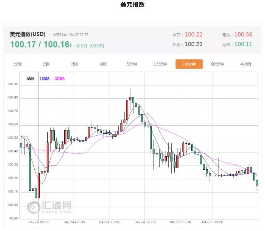Screen dimensions: 265x231
Task: Switch to the 月K tab
Action: (103, 64)
